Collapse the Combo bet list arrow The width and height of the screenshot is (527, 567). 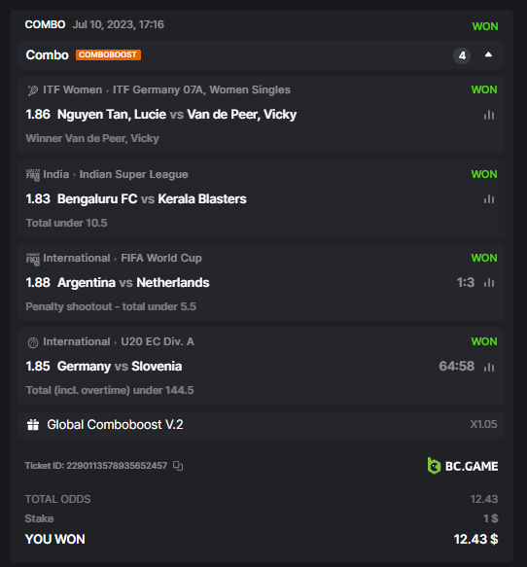coord(488,54)
